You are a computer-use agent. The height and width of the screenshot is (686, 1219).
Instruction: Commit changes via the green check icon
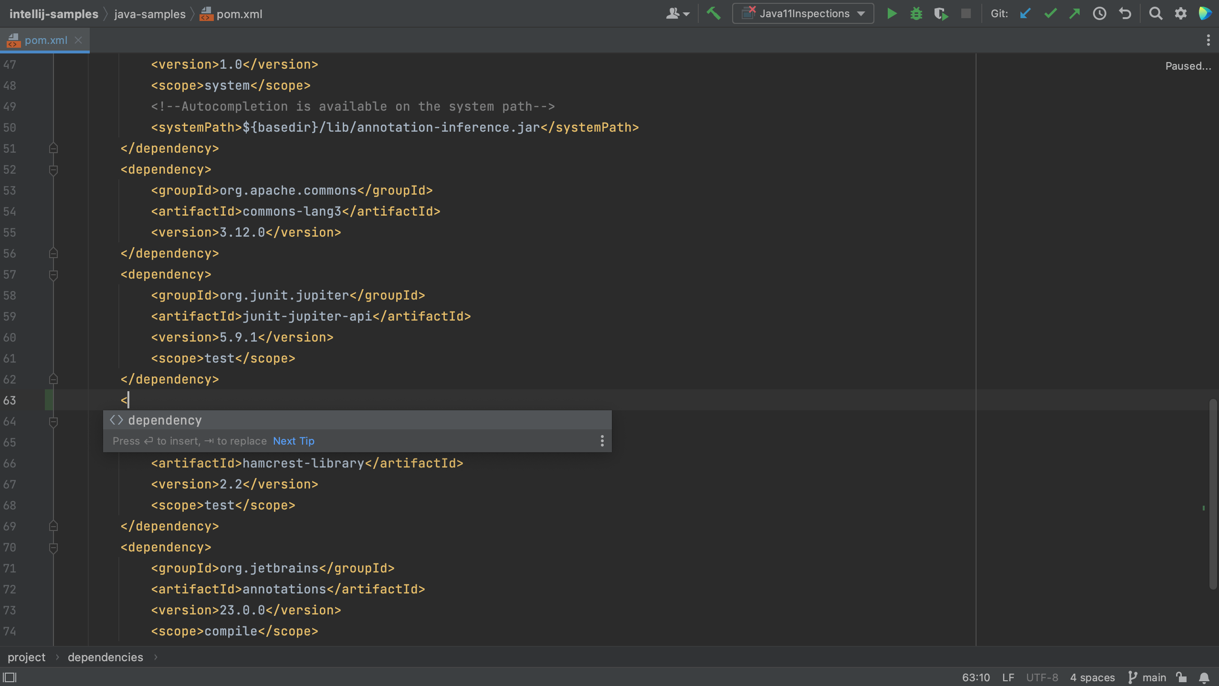tap(1050, 13)
